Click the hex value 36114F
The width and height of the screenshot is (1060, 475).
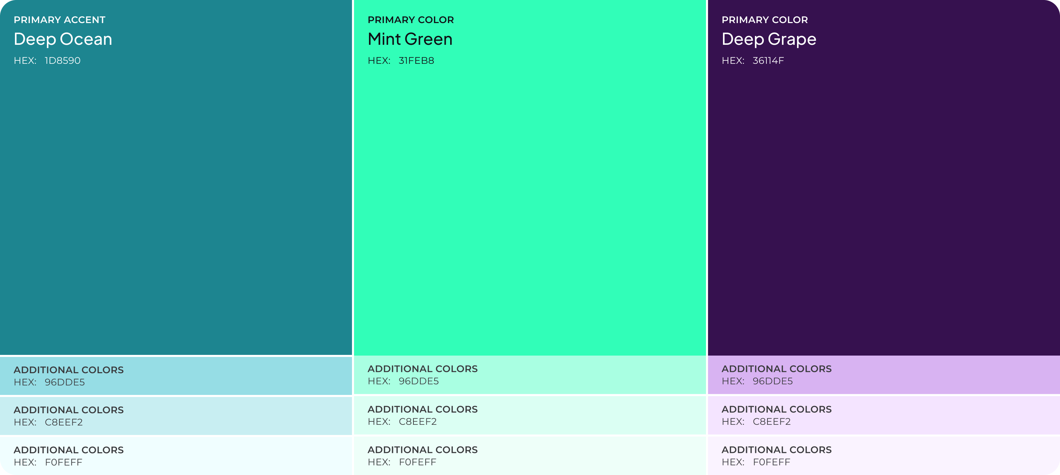tap(768, 61)
